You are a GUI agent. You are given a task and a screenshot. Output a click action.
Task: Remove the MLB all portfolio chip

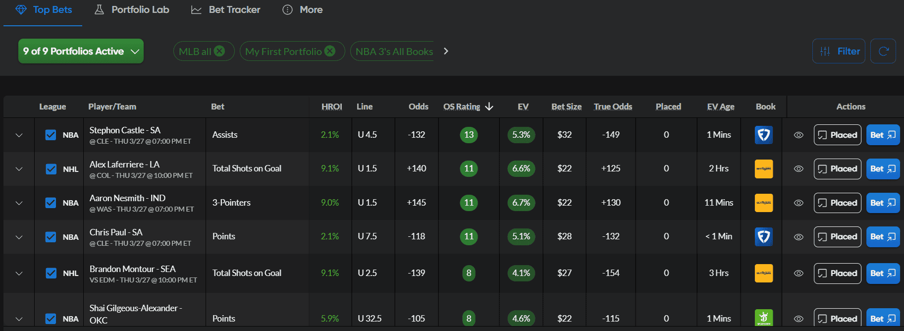click(x=219, y=51)
